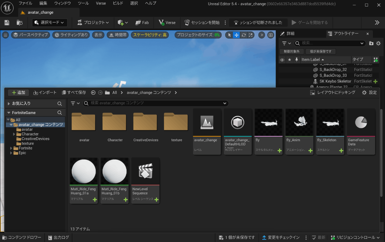
Task: Click レイアウトにドッキング button
Action: pos(333,93)
